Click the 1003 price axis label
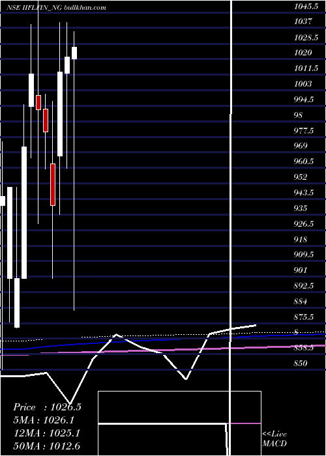The height and width of the screenshot is (456, 326). click(x=303, y=84)
